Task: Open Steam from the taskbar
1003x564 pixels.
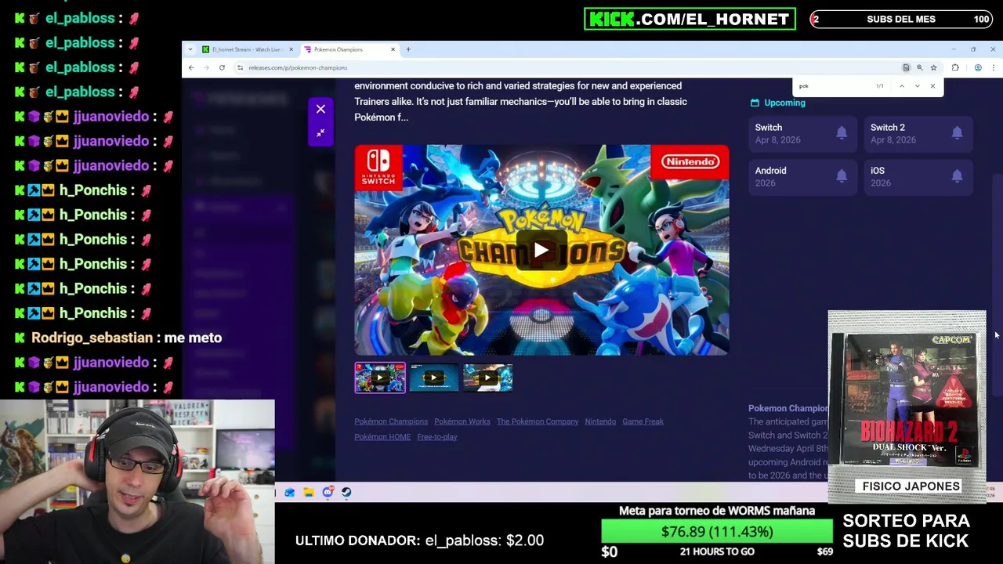Action: [x=346, y=492]
